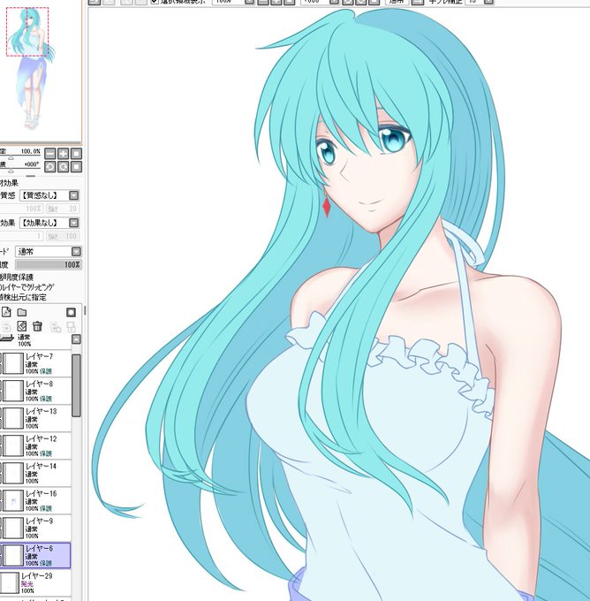Select layer レイヤー16

(x=35, y=500)
